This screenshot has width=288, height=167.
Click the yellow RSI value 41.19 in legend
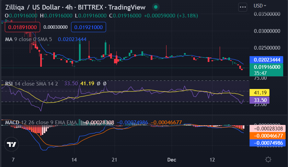(x=87, y=83)
